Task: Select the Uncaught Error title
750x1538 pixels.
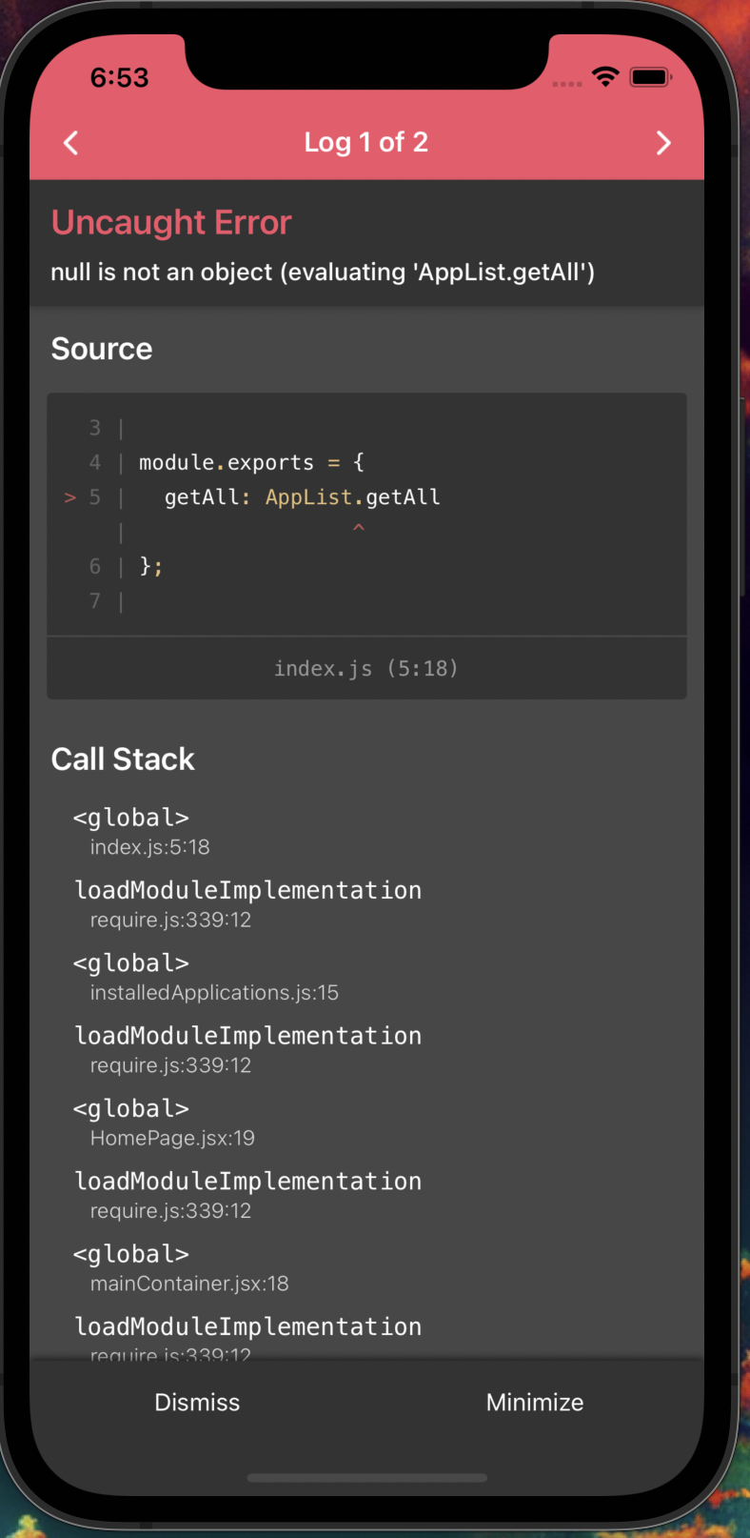Action: (x=170, y=221)
